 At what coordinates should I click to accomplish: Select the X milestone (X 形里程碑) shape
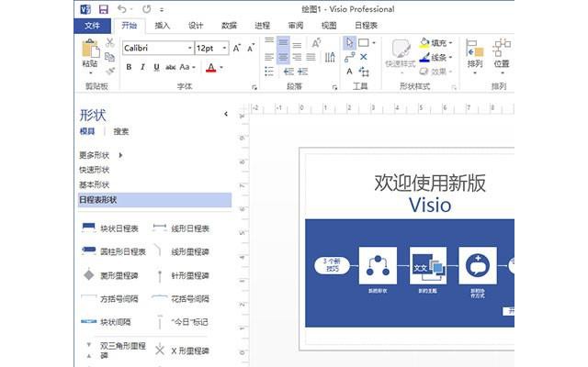[x=182, y=350]
